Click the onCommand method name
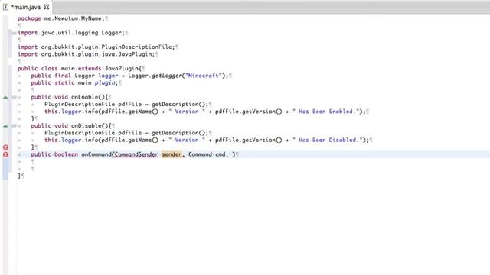The image size is (490, 275). tap(96, 154)
